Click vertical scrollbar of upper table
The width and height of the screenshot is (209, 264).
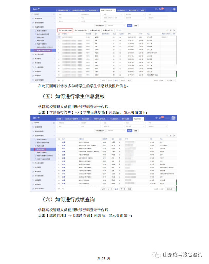pos(176,51)
